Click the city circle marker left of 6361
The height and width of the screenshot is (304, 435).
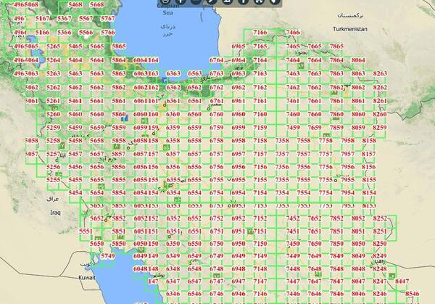pyautogui.click(x=165, y=105)
